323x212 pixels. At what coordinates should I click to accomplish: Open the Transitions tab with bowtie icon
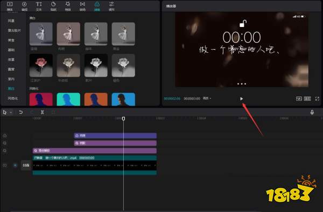pos(82,6)
